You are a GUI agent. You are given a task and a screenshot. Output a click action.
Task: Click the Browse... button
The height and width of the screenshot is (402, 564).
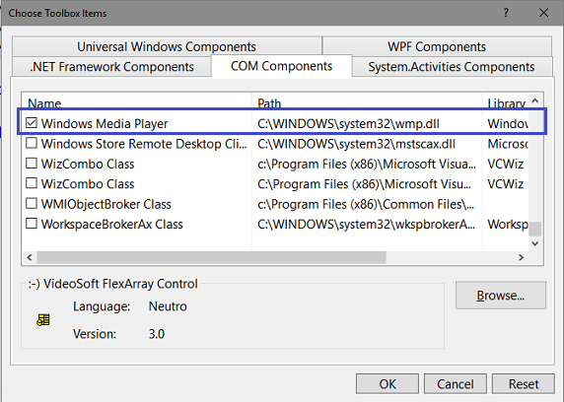click(x=500, y=296)
